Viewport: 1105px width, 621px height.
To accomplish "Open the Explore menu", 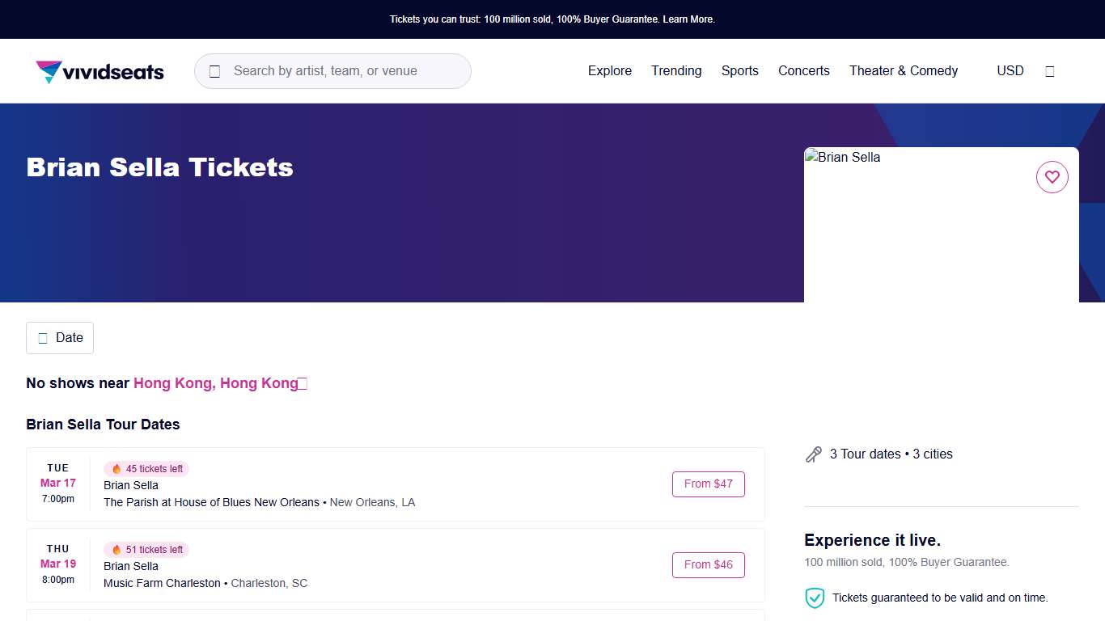I will [609, 71].
